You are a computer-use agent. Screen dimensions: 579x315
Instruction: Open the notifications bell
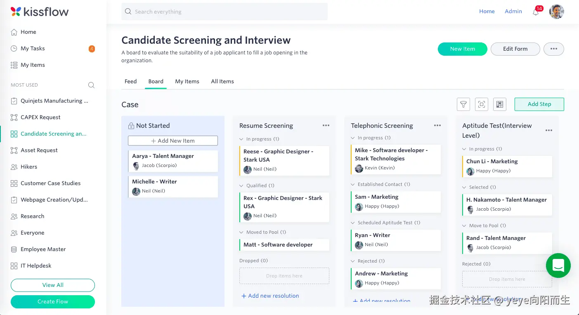[x=536, y=12]
